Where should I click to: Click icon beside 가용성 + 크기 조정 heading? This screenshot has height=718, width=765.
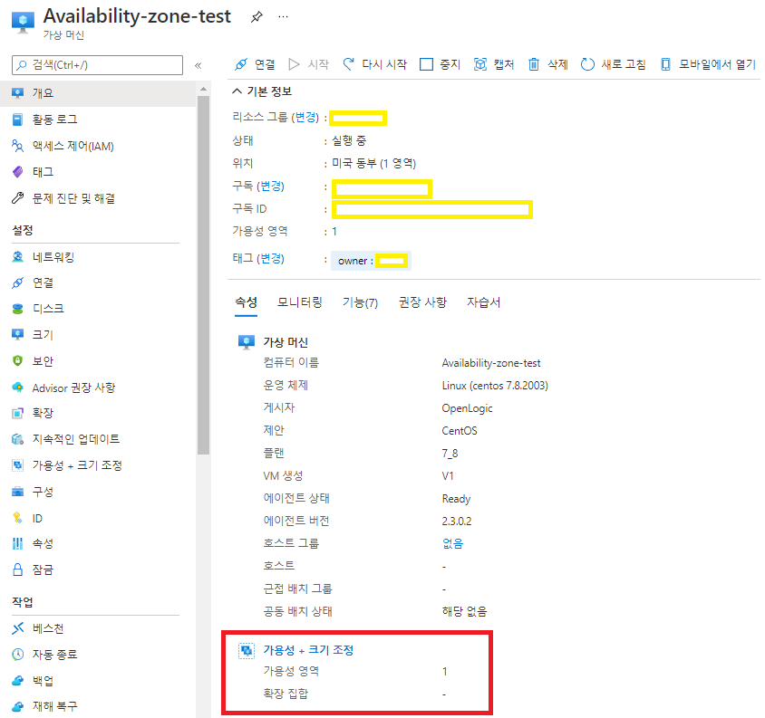(x=247, y=651)
